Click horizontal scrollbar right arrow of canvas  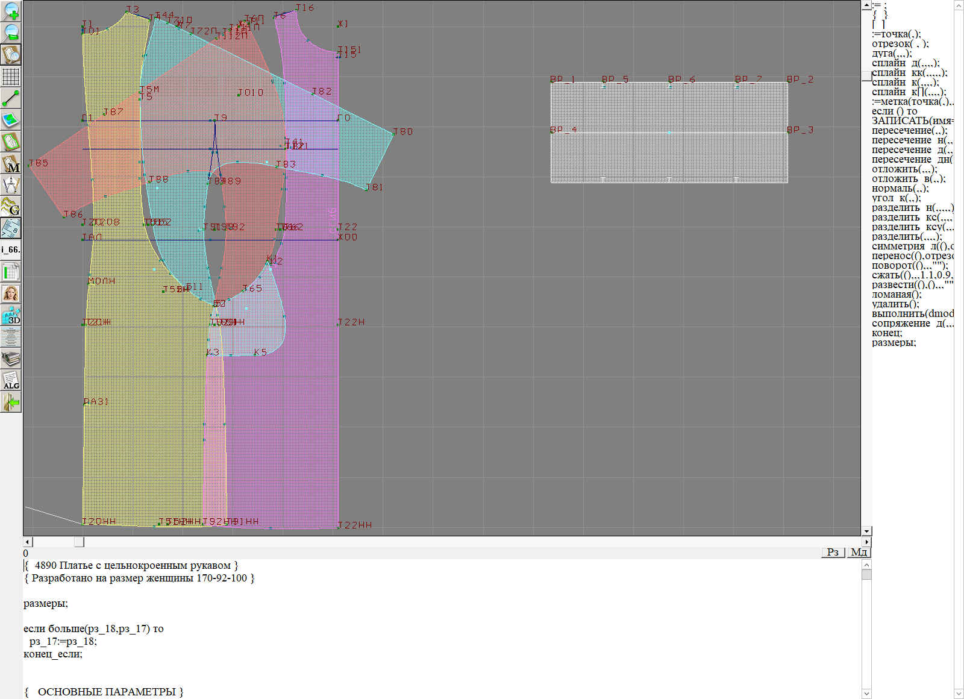tap(866, 542)
